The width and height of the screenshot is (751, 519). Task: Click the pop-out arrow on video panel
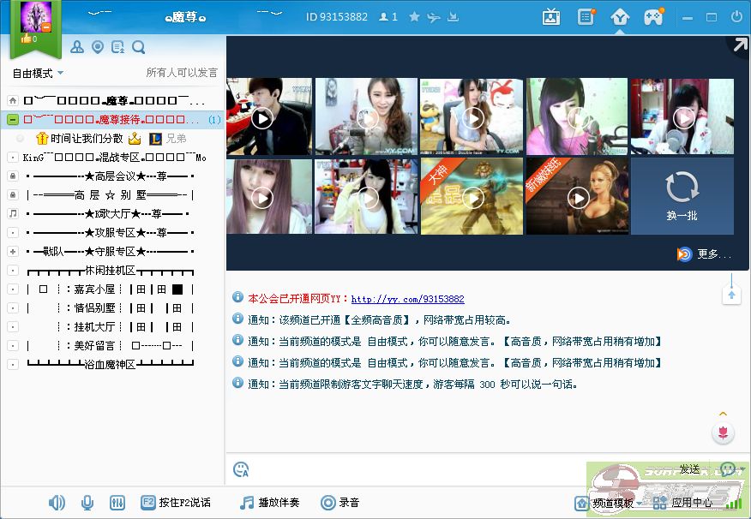740,45
